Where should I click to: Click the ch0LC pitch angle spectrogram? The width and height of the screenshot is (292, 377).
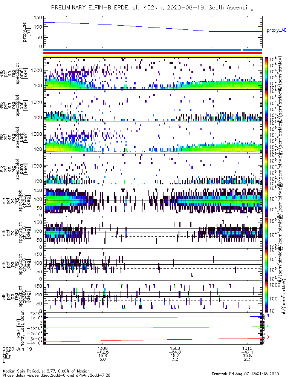click(153, 201)
